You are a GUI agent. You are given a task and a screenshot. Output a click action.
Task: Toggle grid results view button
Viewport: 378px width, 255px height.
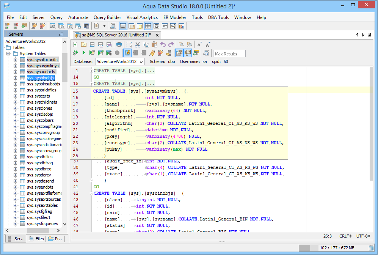tap(179, 53)
